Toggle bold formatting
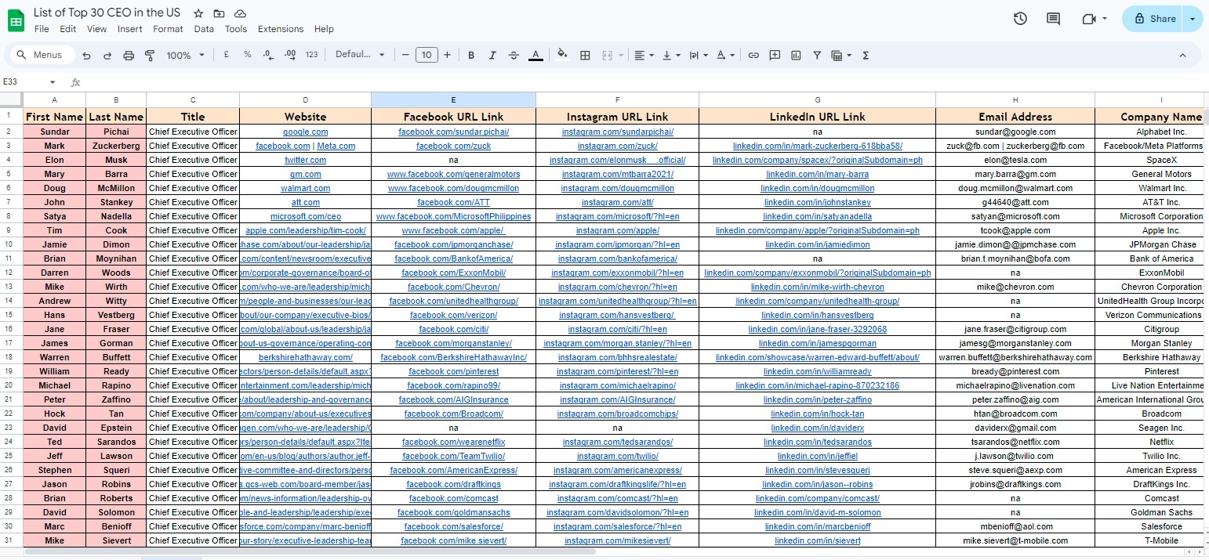The width and height of the screenshot is (1209, 560). coord(471,55)
